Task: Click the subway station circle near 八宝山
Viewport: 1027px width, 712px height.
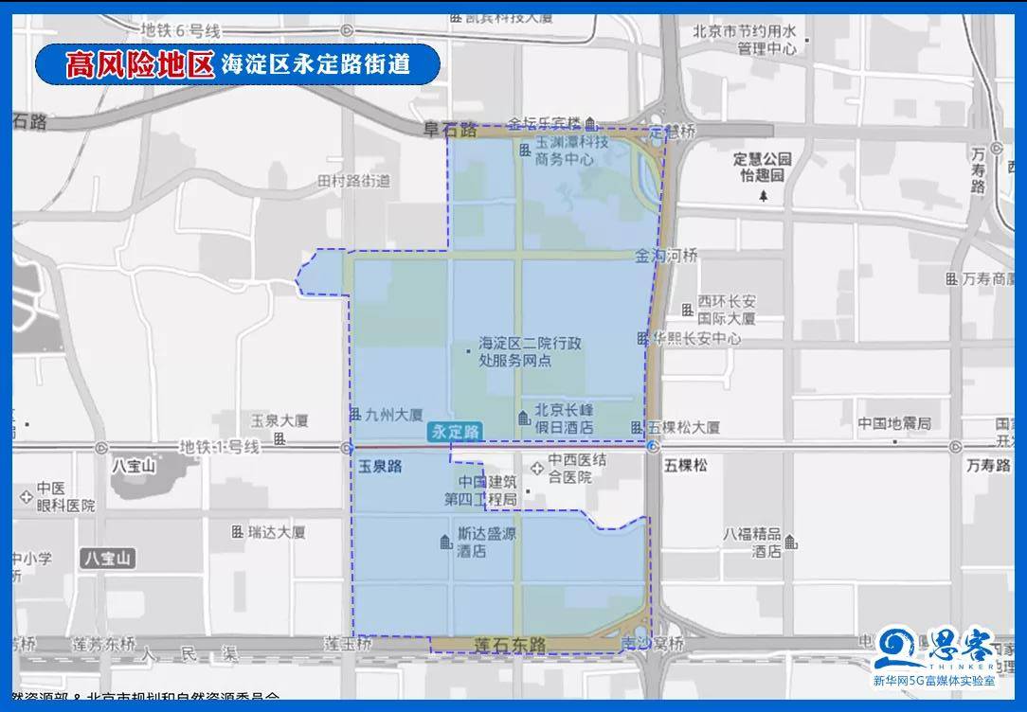Action: pyautogui.click(x=100, y=448)
